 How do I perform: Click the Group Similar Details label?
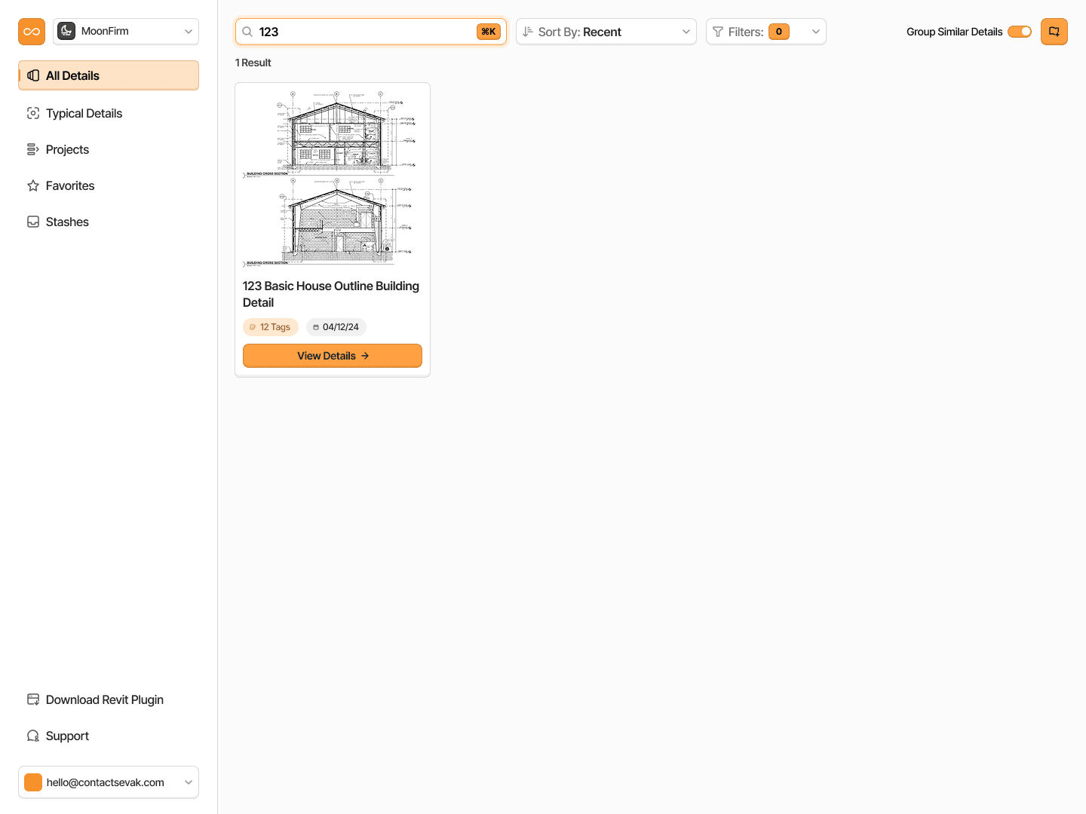[x=955, y=32]
